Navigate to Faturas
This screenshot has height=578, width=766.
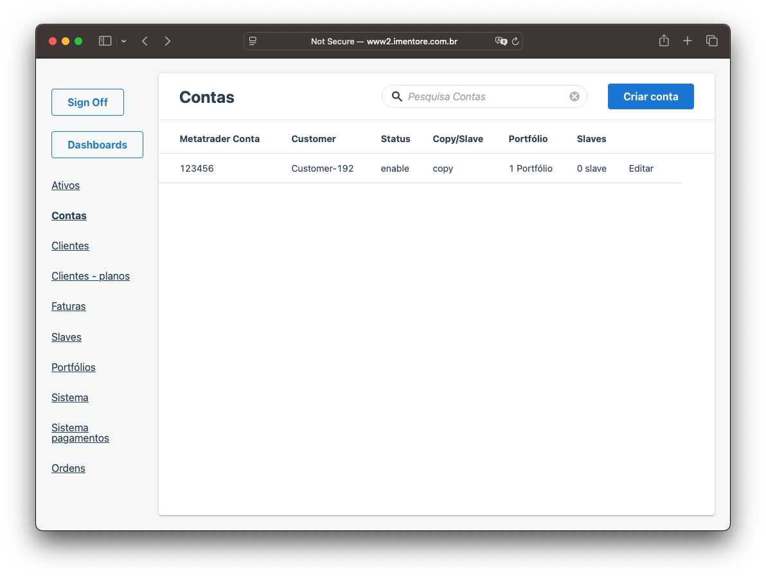(x=68, y=306)
